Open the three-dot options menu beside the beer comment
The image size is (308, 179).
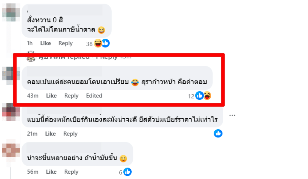coord(233,115)
